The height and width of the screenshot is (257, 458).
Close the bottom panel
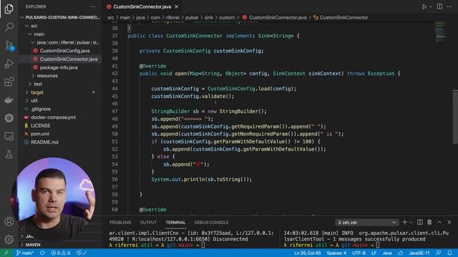[x=449, y=222]
